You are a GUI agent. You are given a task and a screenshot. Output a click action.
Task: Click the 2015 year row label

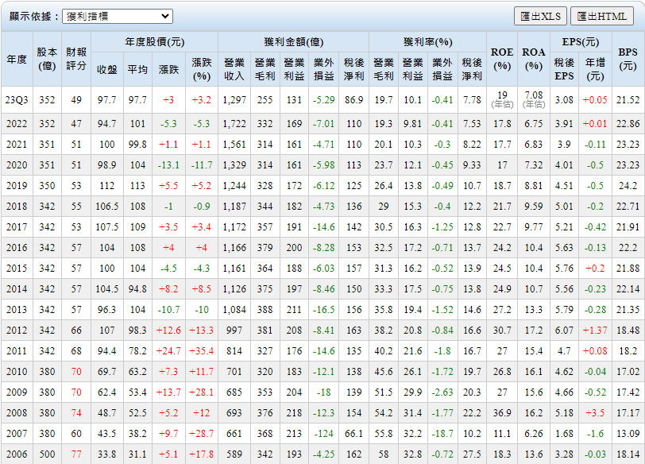coord(17,269)
